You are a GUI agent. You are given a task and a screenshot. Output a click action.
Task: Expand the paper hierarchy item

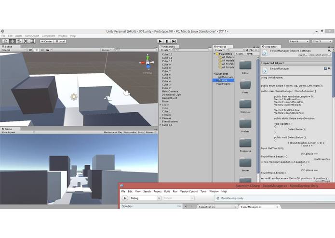tap(161, 105)
